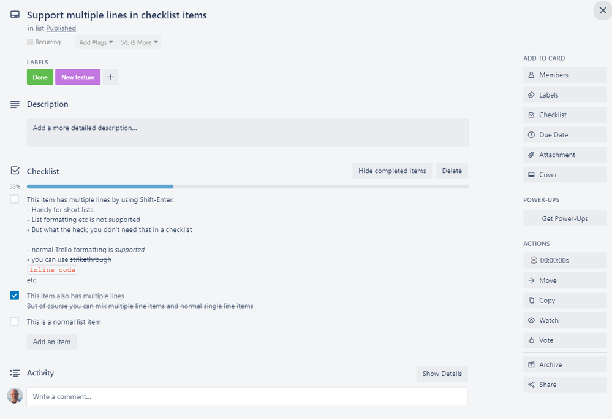
Task: Click the Share icon in Actions
Action: click(532, 385)
